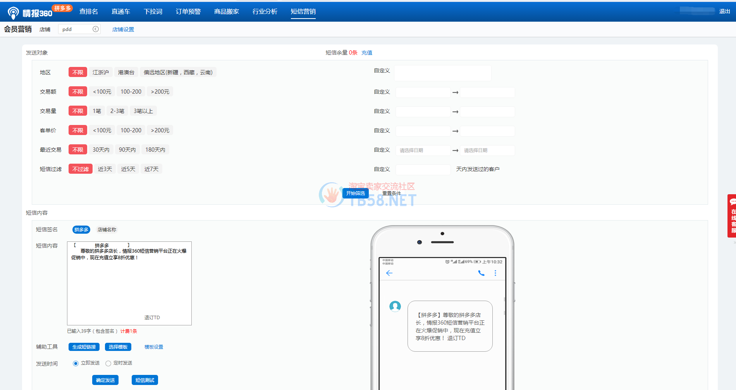Select the 江浙沪 region option

tap(101, 72)
